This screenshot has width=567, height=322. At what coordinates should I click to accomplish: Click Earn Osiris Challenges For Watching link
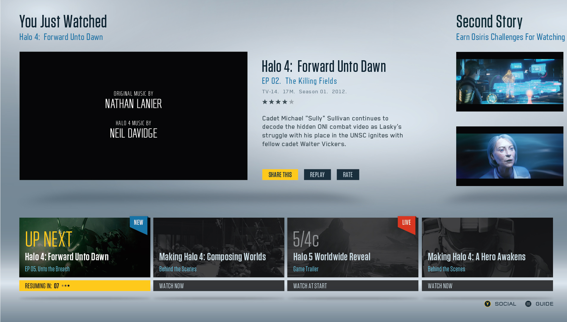click(x=510, y=37)
